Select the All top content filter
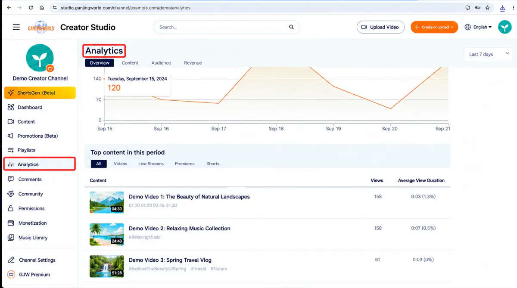Screen dimensions: 517x288 (99, 164)
